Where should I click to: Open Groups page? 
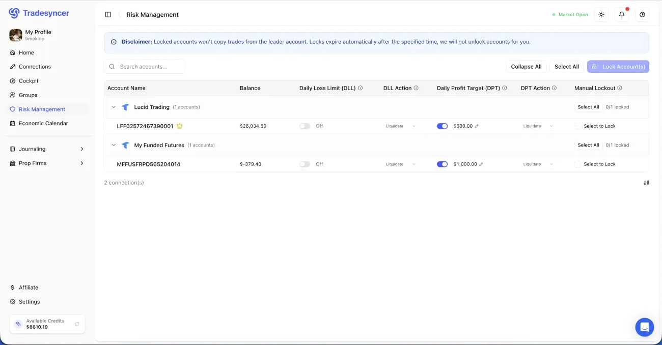click(x=47, y=95)
